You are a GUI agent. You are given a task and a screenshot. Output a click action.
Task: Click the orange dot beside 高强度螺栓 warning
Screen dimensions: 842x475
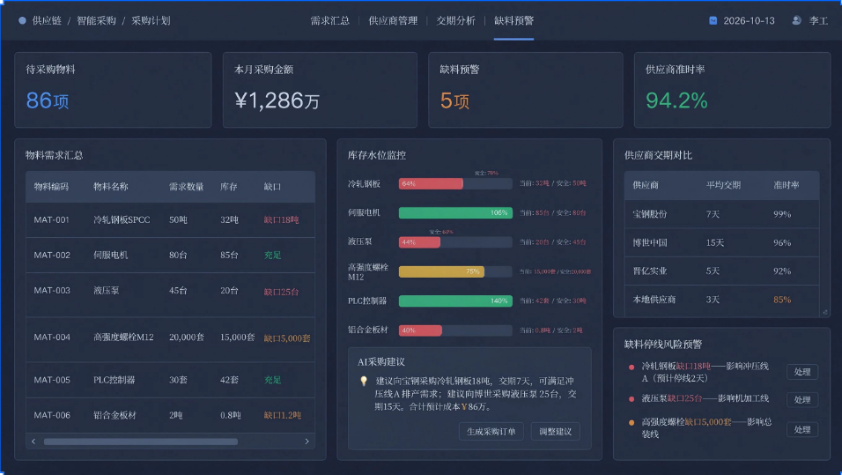tap(631, 422)
